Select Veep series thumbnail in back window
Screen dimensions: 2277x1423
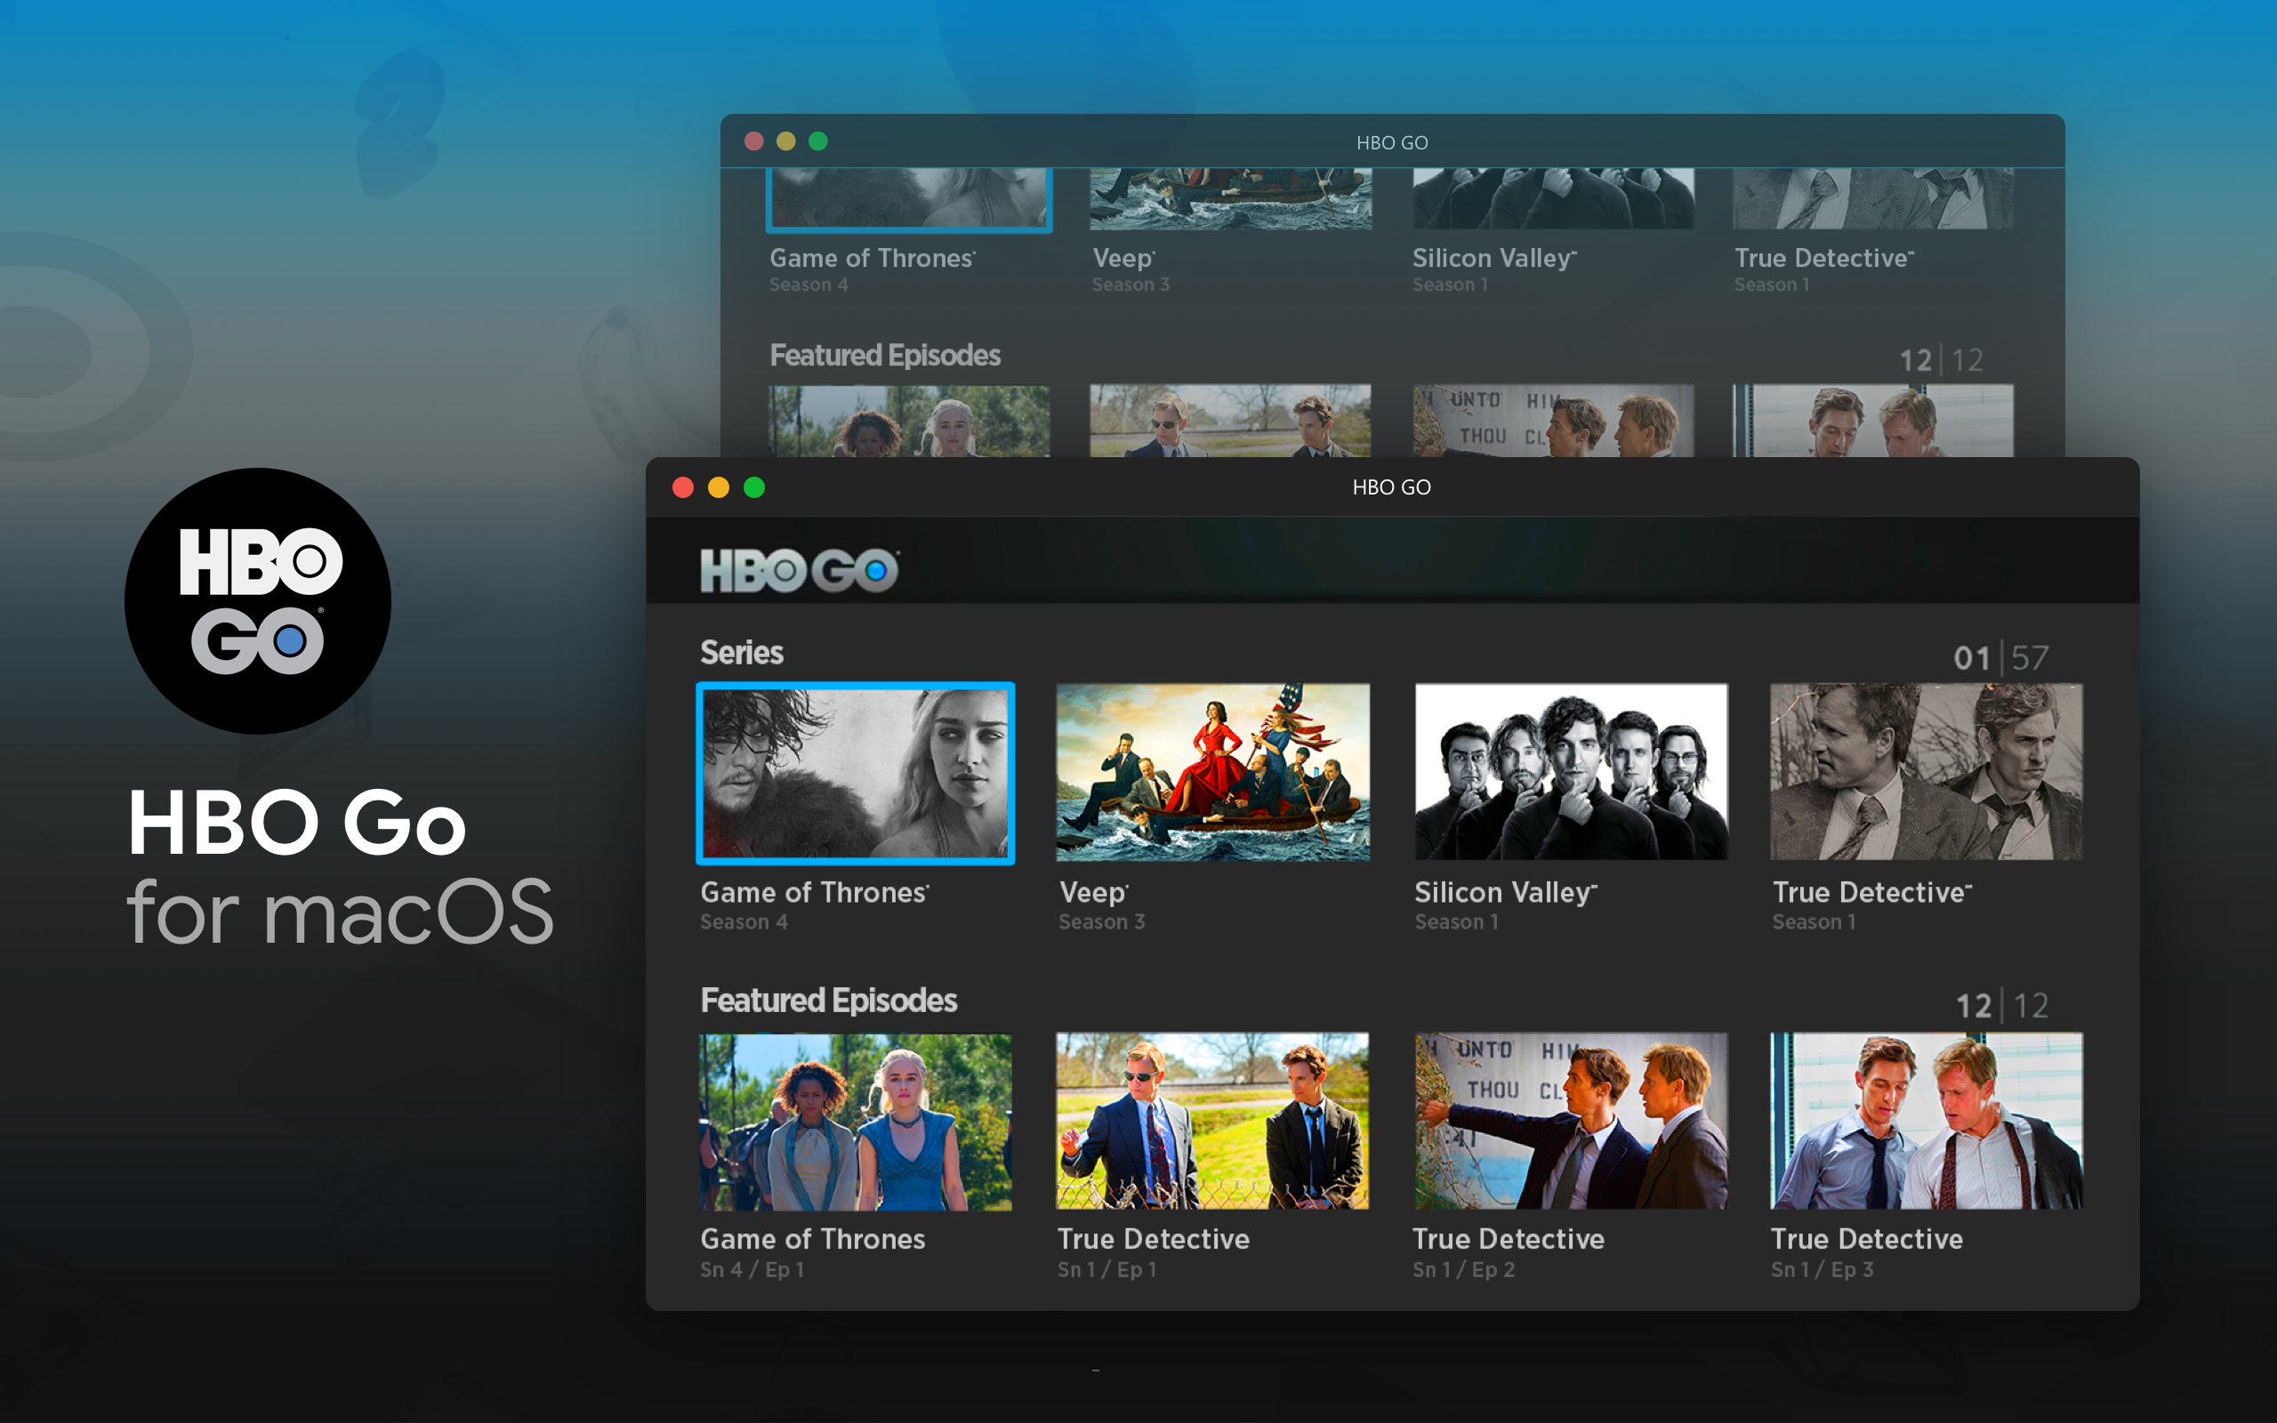coord(1231,199)
